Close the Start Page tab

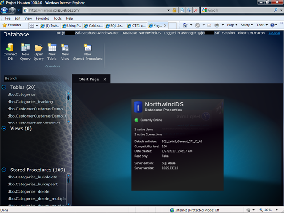point(105,79)
